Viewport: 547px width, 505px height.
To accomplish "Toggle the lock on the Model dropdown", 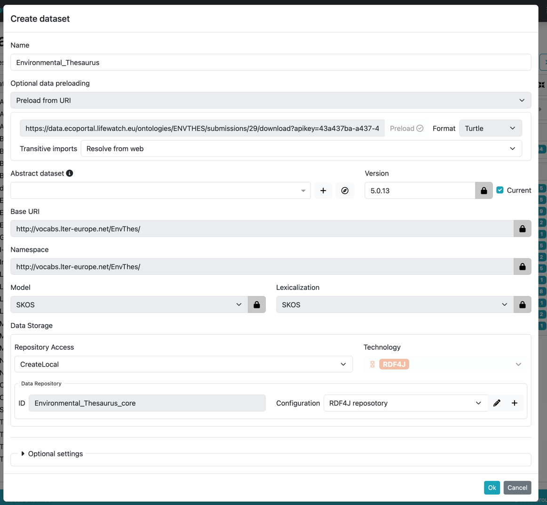I will pos(257,305).
